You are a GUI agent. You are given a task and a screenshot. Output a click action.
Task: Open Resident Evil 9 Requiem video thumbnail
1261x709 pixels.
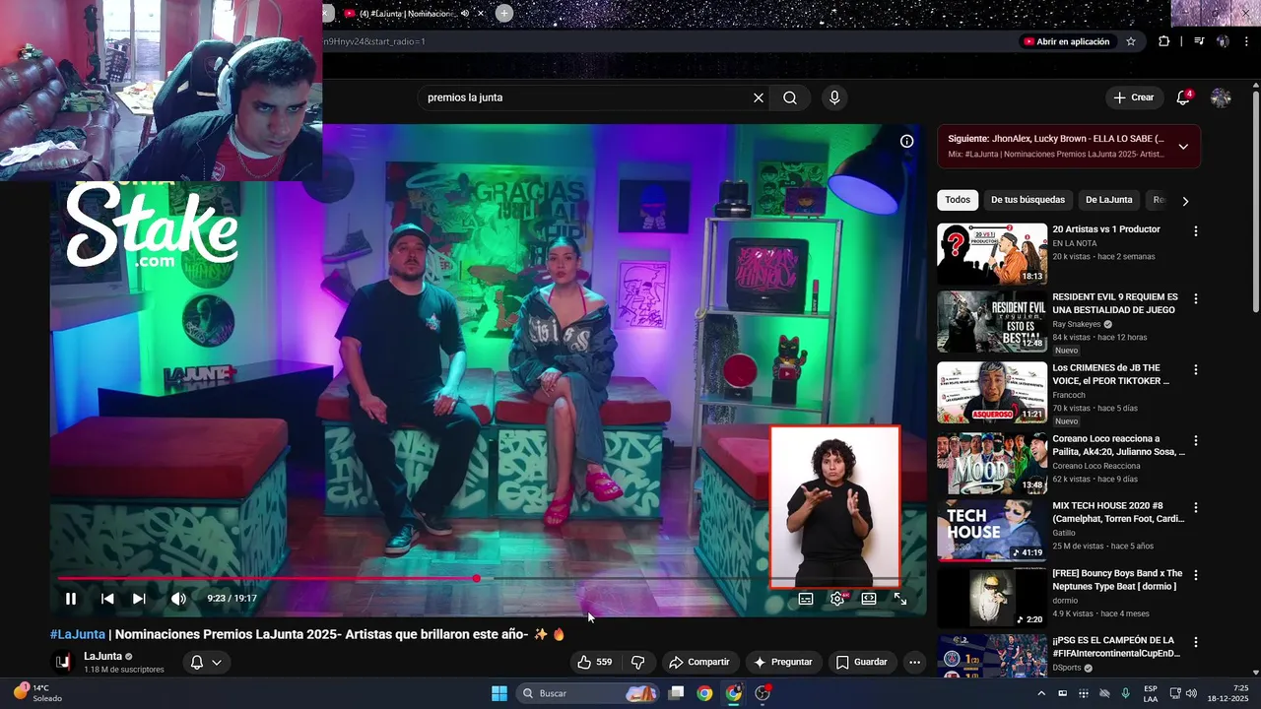[x=992, y=321]
